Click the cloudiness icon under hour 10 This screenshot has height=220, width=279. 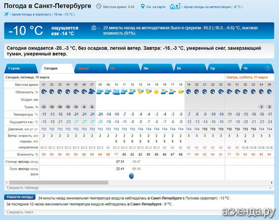116,92
